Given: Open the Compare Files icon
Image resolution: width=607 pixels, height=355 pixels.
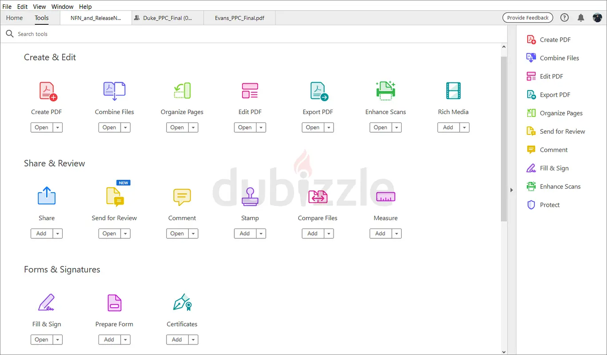Looking at the screenshot, I should pyautogui.click(x=317, y=197).
